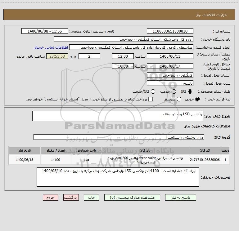Screen dimensions: 239x231
Task: Click the price validity date 1400/06/17
Action: coord(170,66)
